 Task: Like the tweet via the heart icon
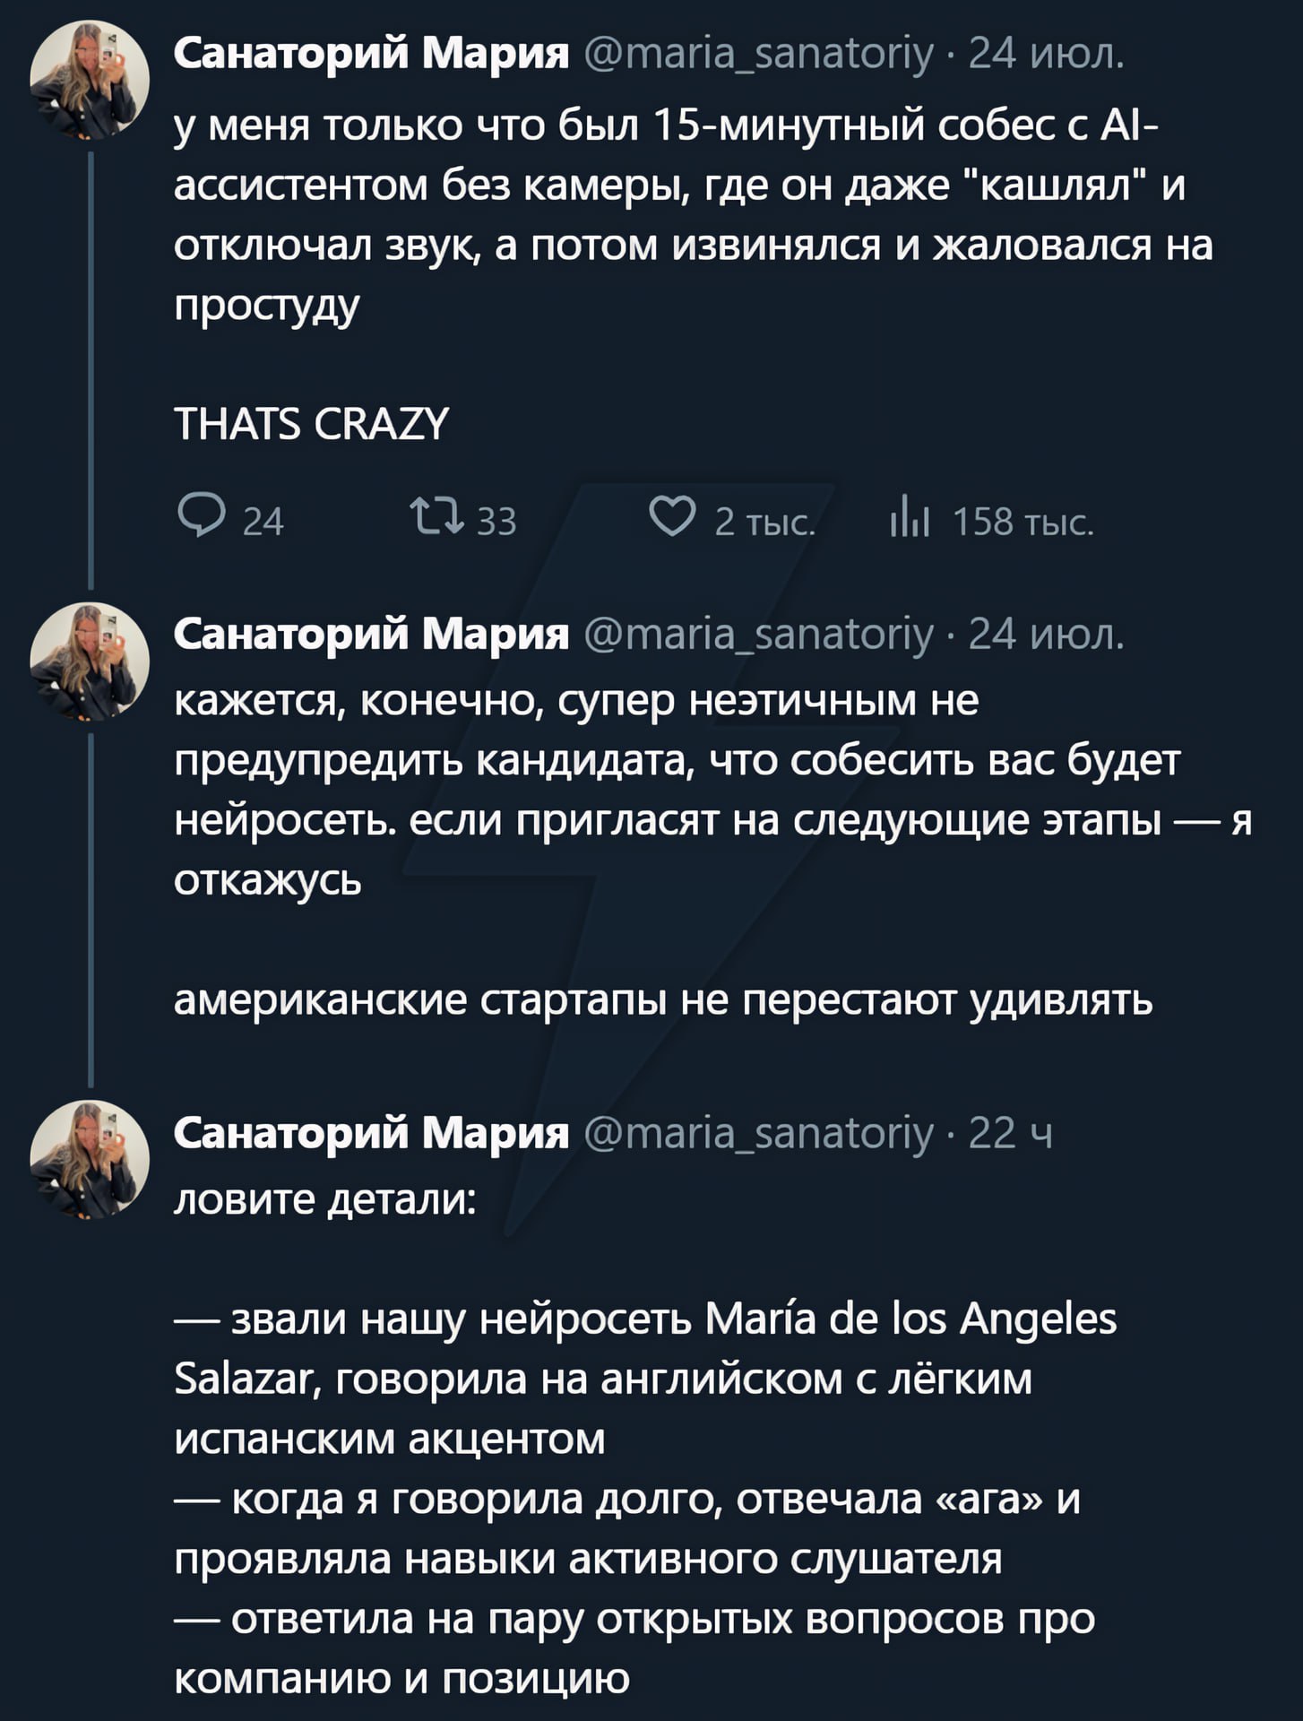click(x=673, y=518)
